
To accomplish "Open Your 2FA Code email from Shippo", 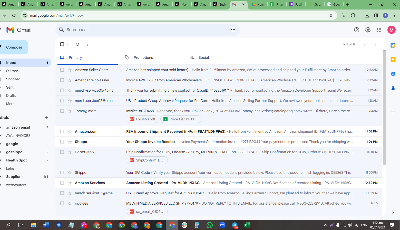I will tap(219, 172).
